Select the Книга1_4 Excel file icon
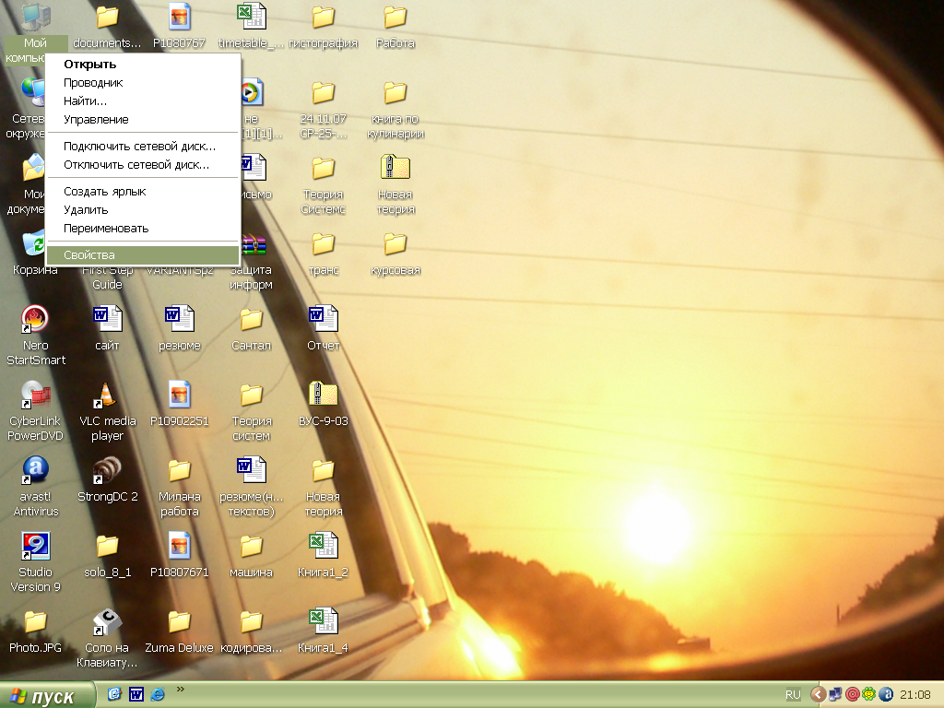The image size is (944, 708). tap(324, 621)
